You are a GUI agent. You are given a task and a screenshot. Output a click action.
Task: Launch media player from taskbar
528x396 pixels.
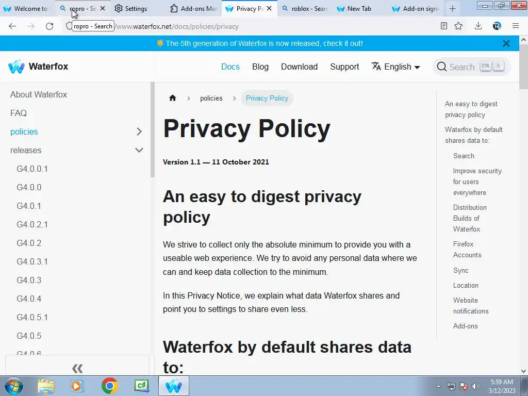click(77, 386)
